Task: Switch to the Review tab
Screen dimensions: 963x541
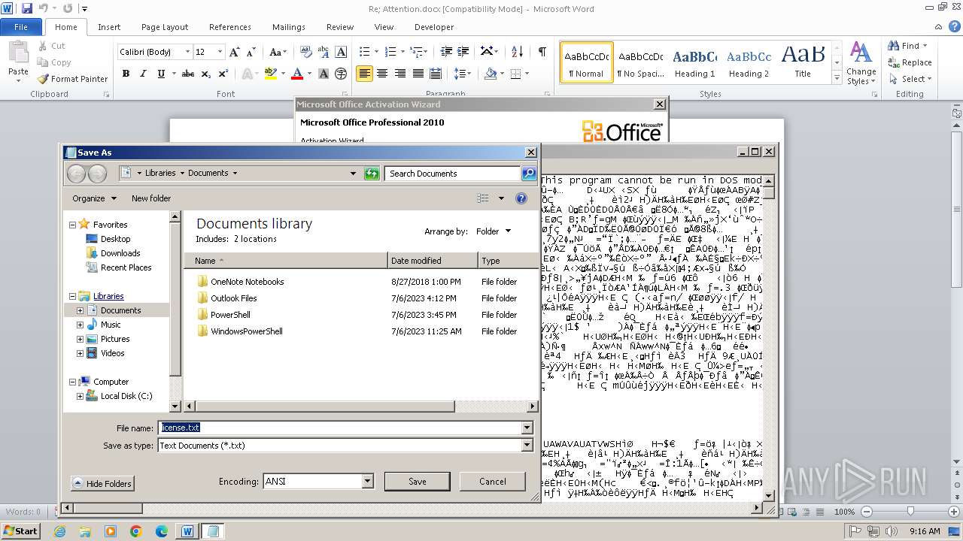Action: click(x=340, y=27)
